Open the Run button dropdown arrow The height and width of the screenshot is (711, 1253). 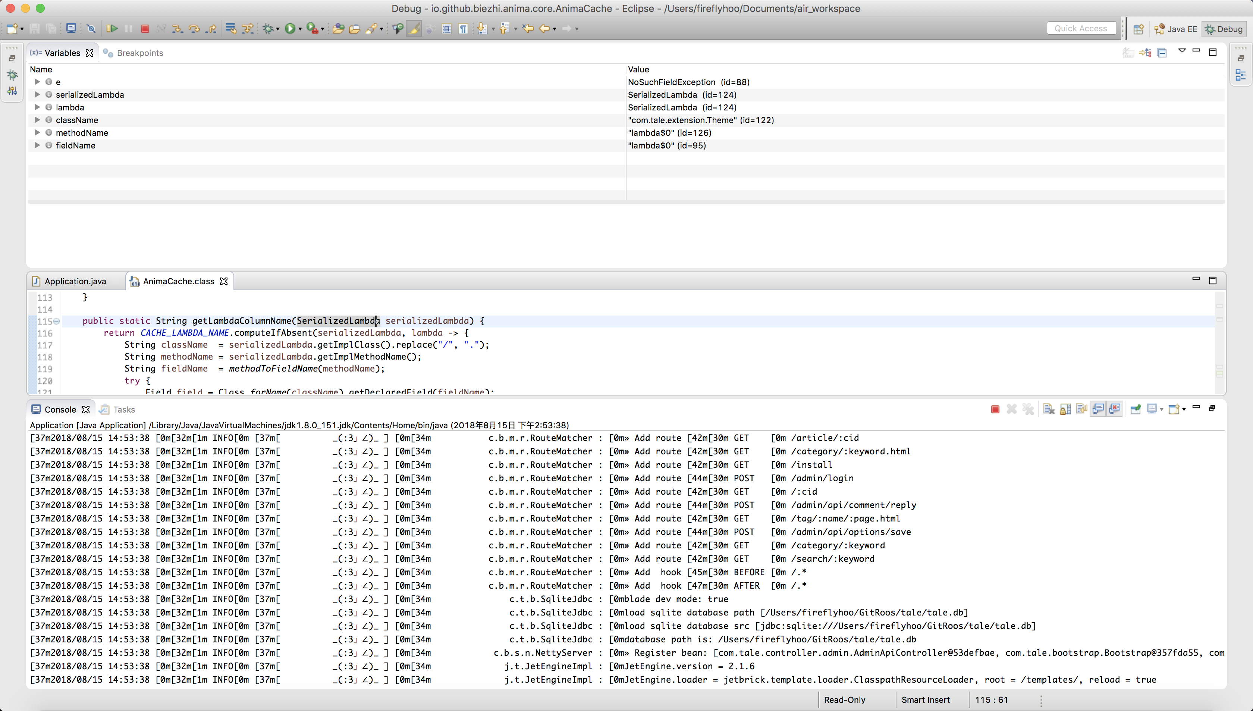point(300,29)
